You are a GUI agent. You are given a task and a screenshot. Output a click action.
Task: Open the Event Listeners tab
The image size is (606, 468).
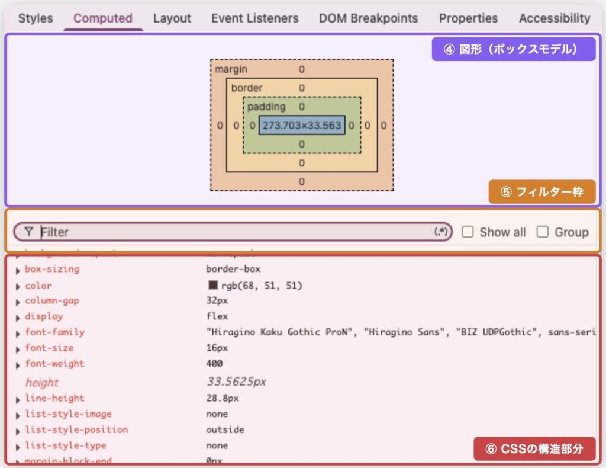coord(255,18)
